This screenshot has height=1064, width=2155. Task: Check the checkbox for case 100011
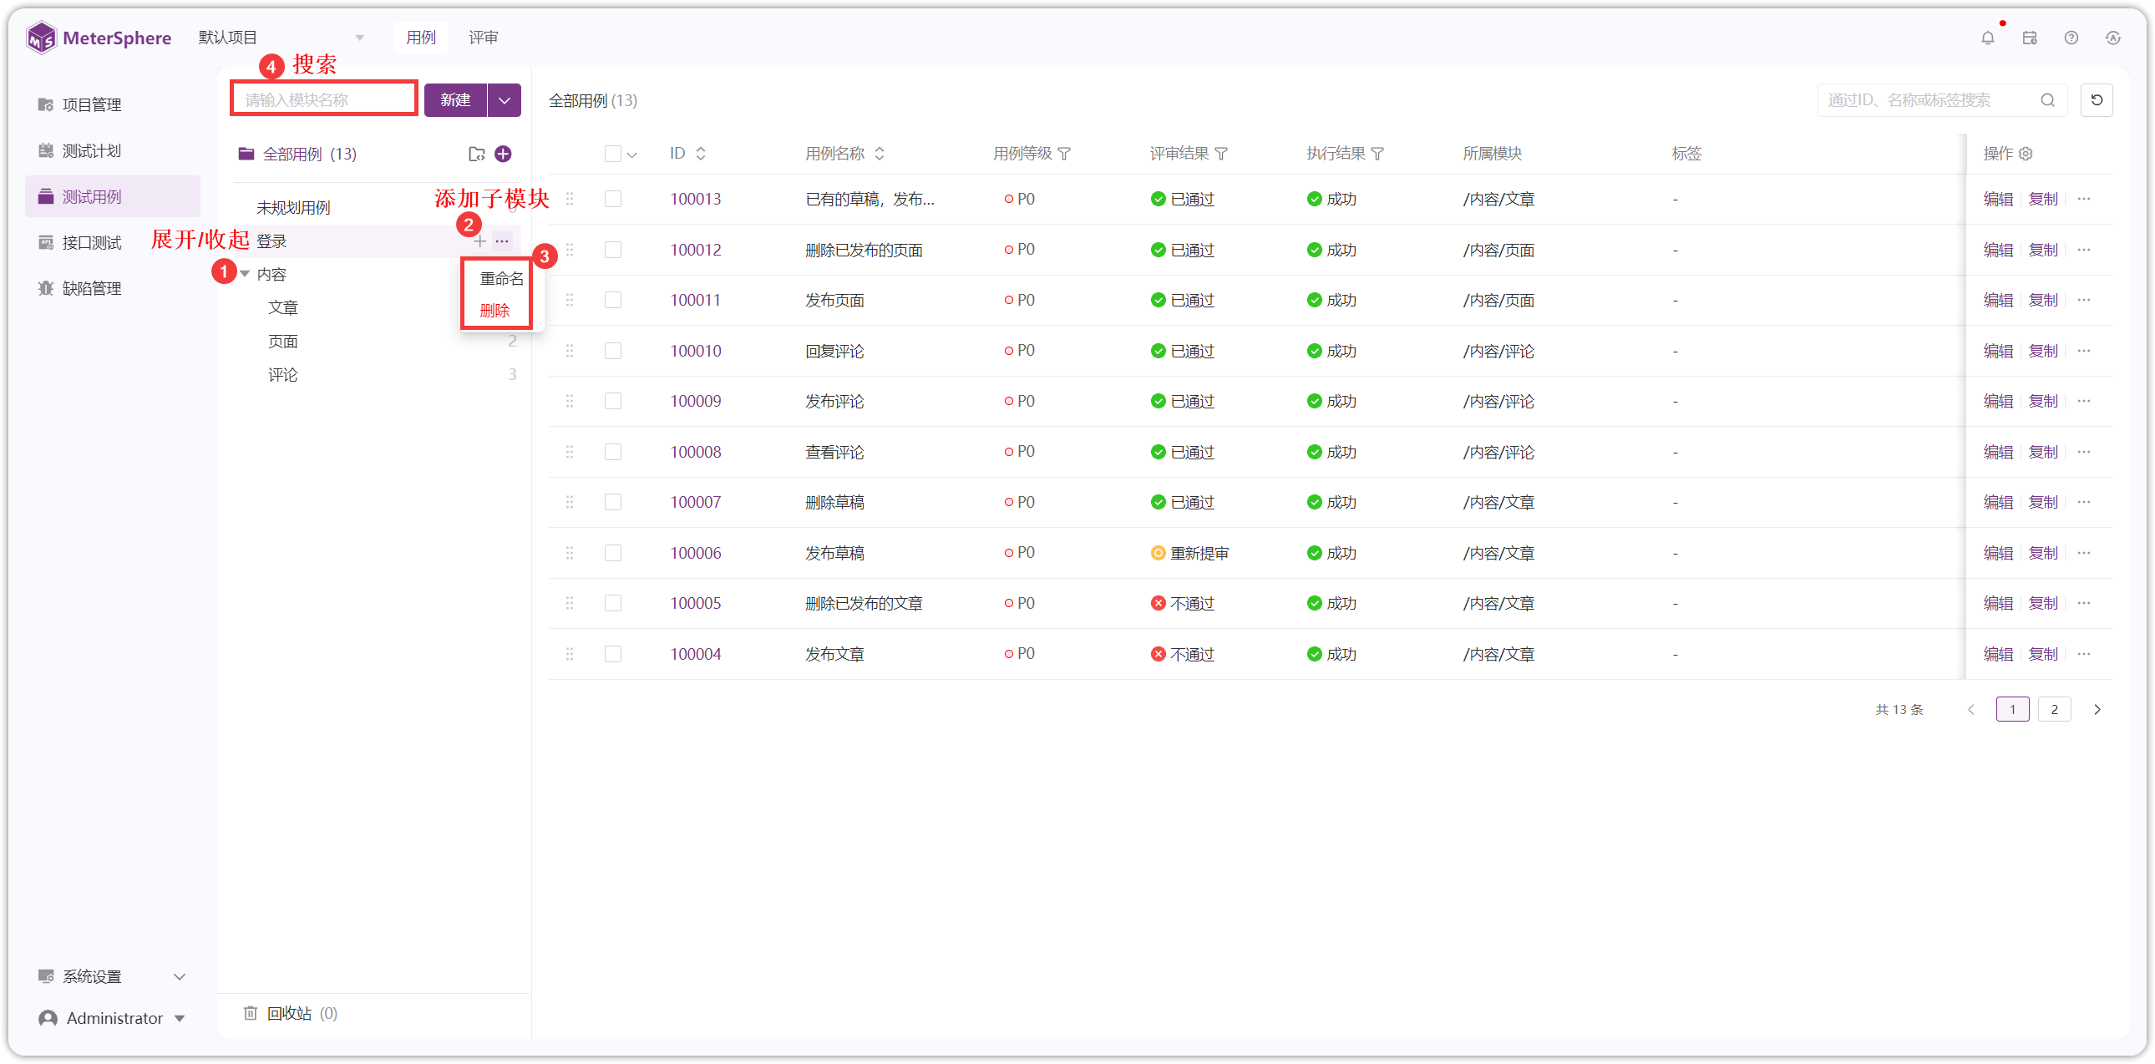613,301
